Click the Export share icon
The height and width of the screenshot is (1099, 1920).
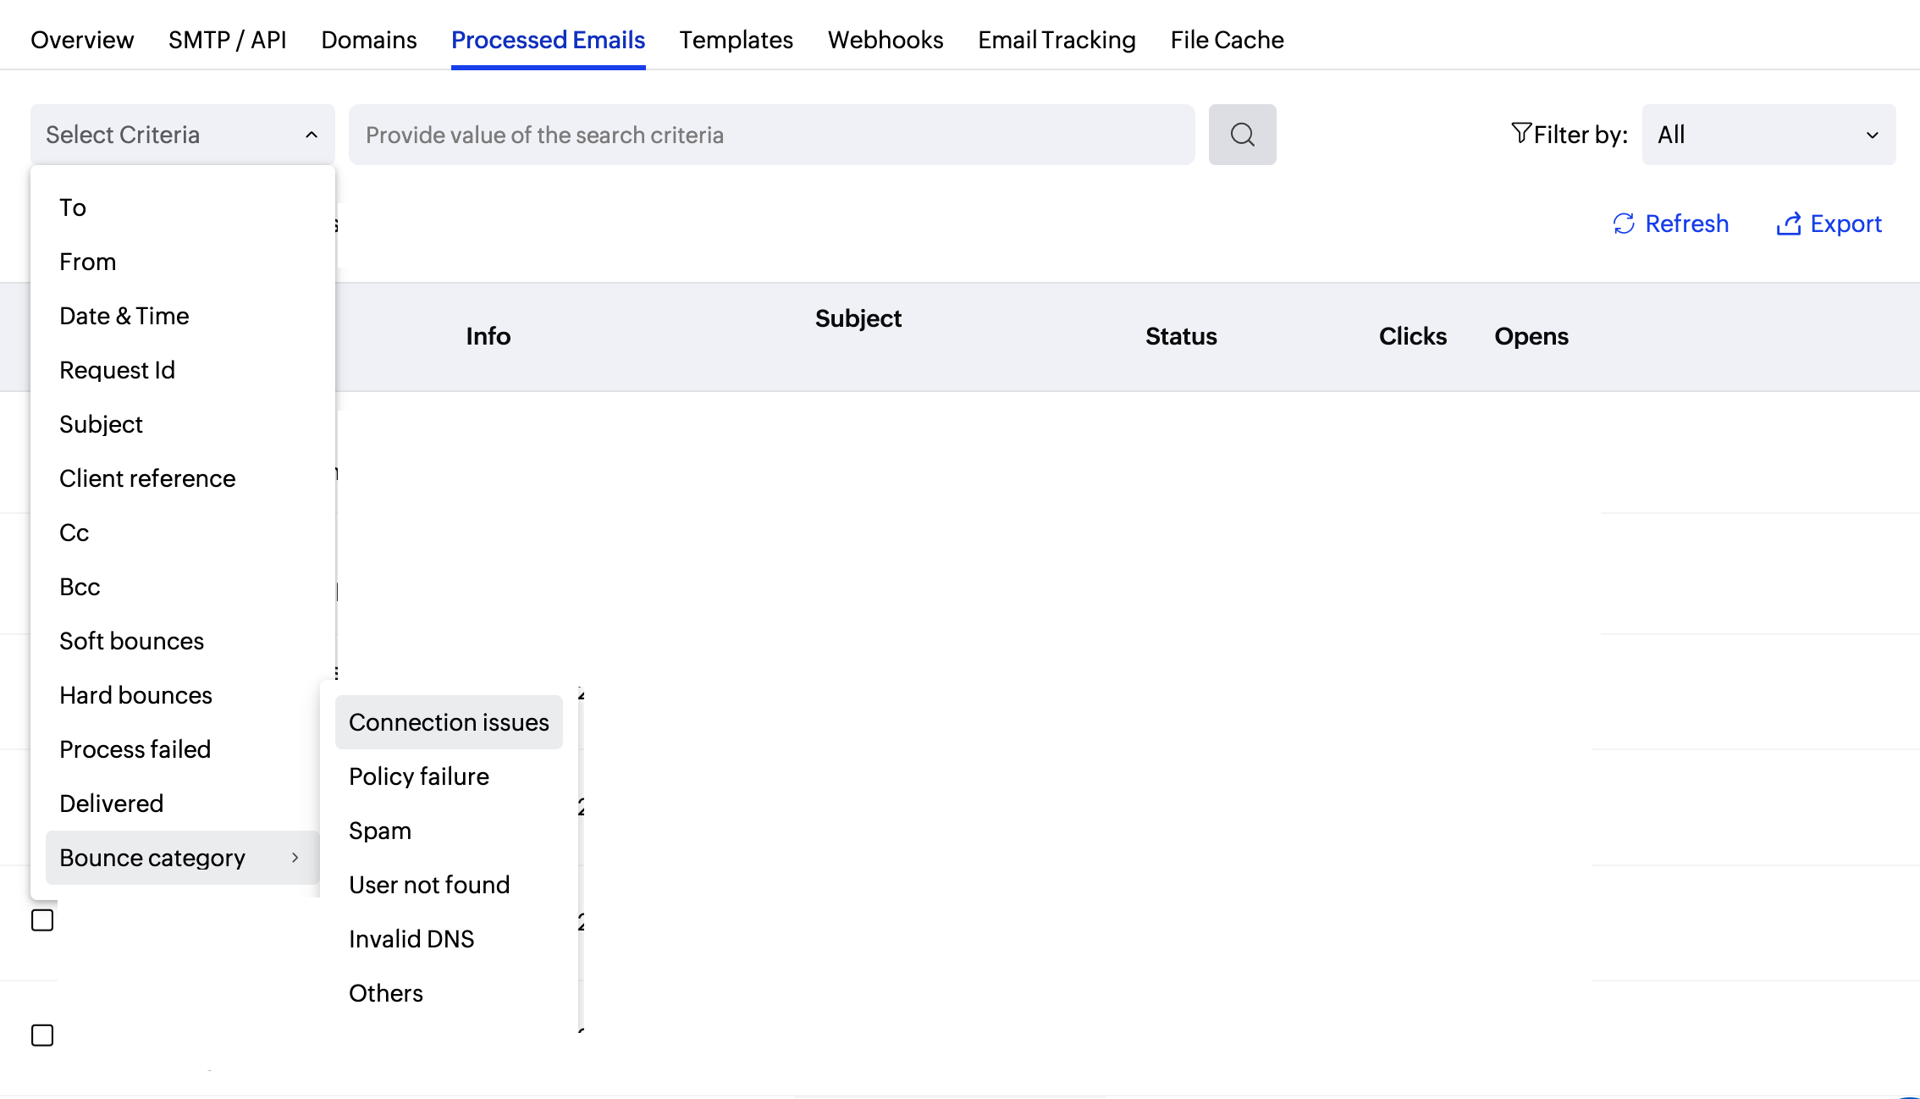pyautogui.click(x=1789, y=224)
